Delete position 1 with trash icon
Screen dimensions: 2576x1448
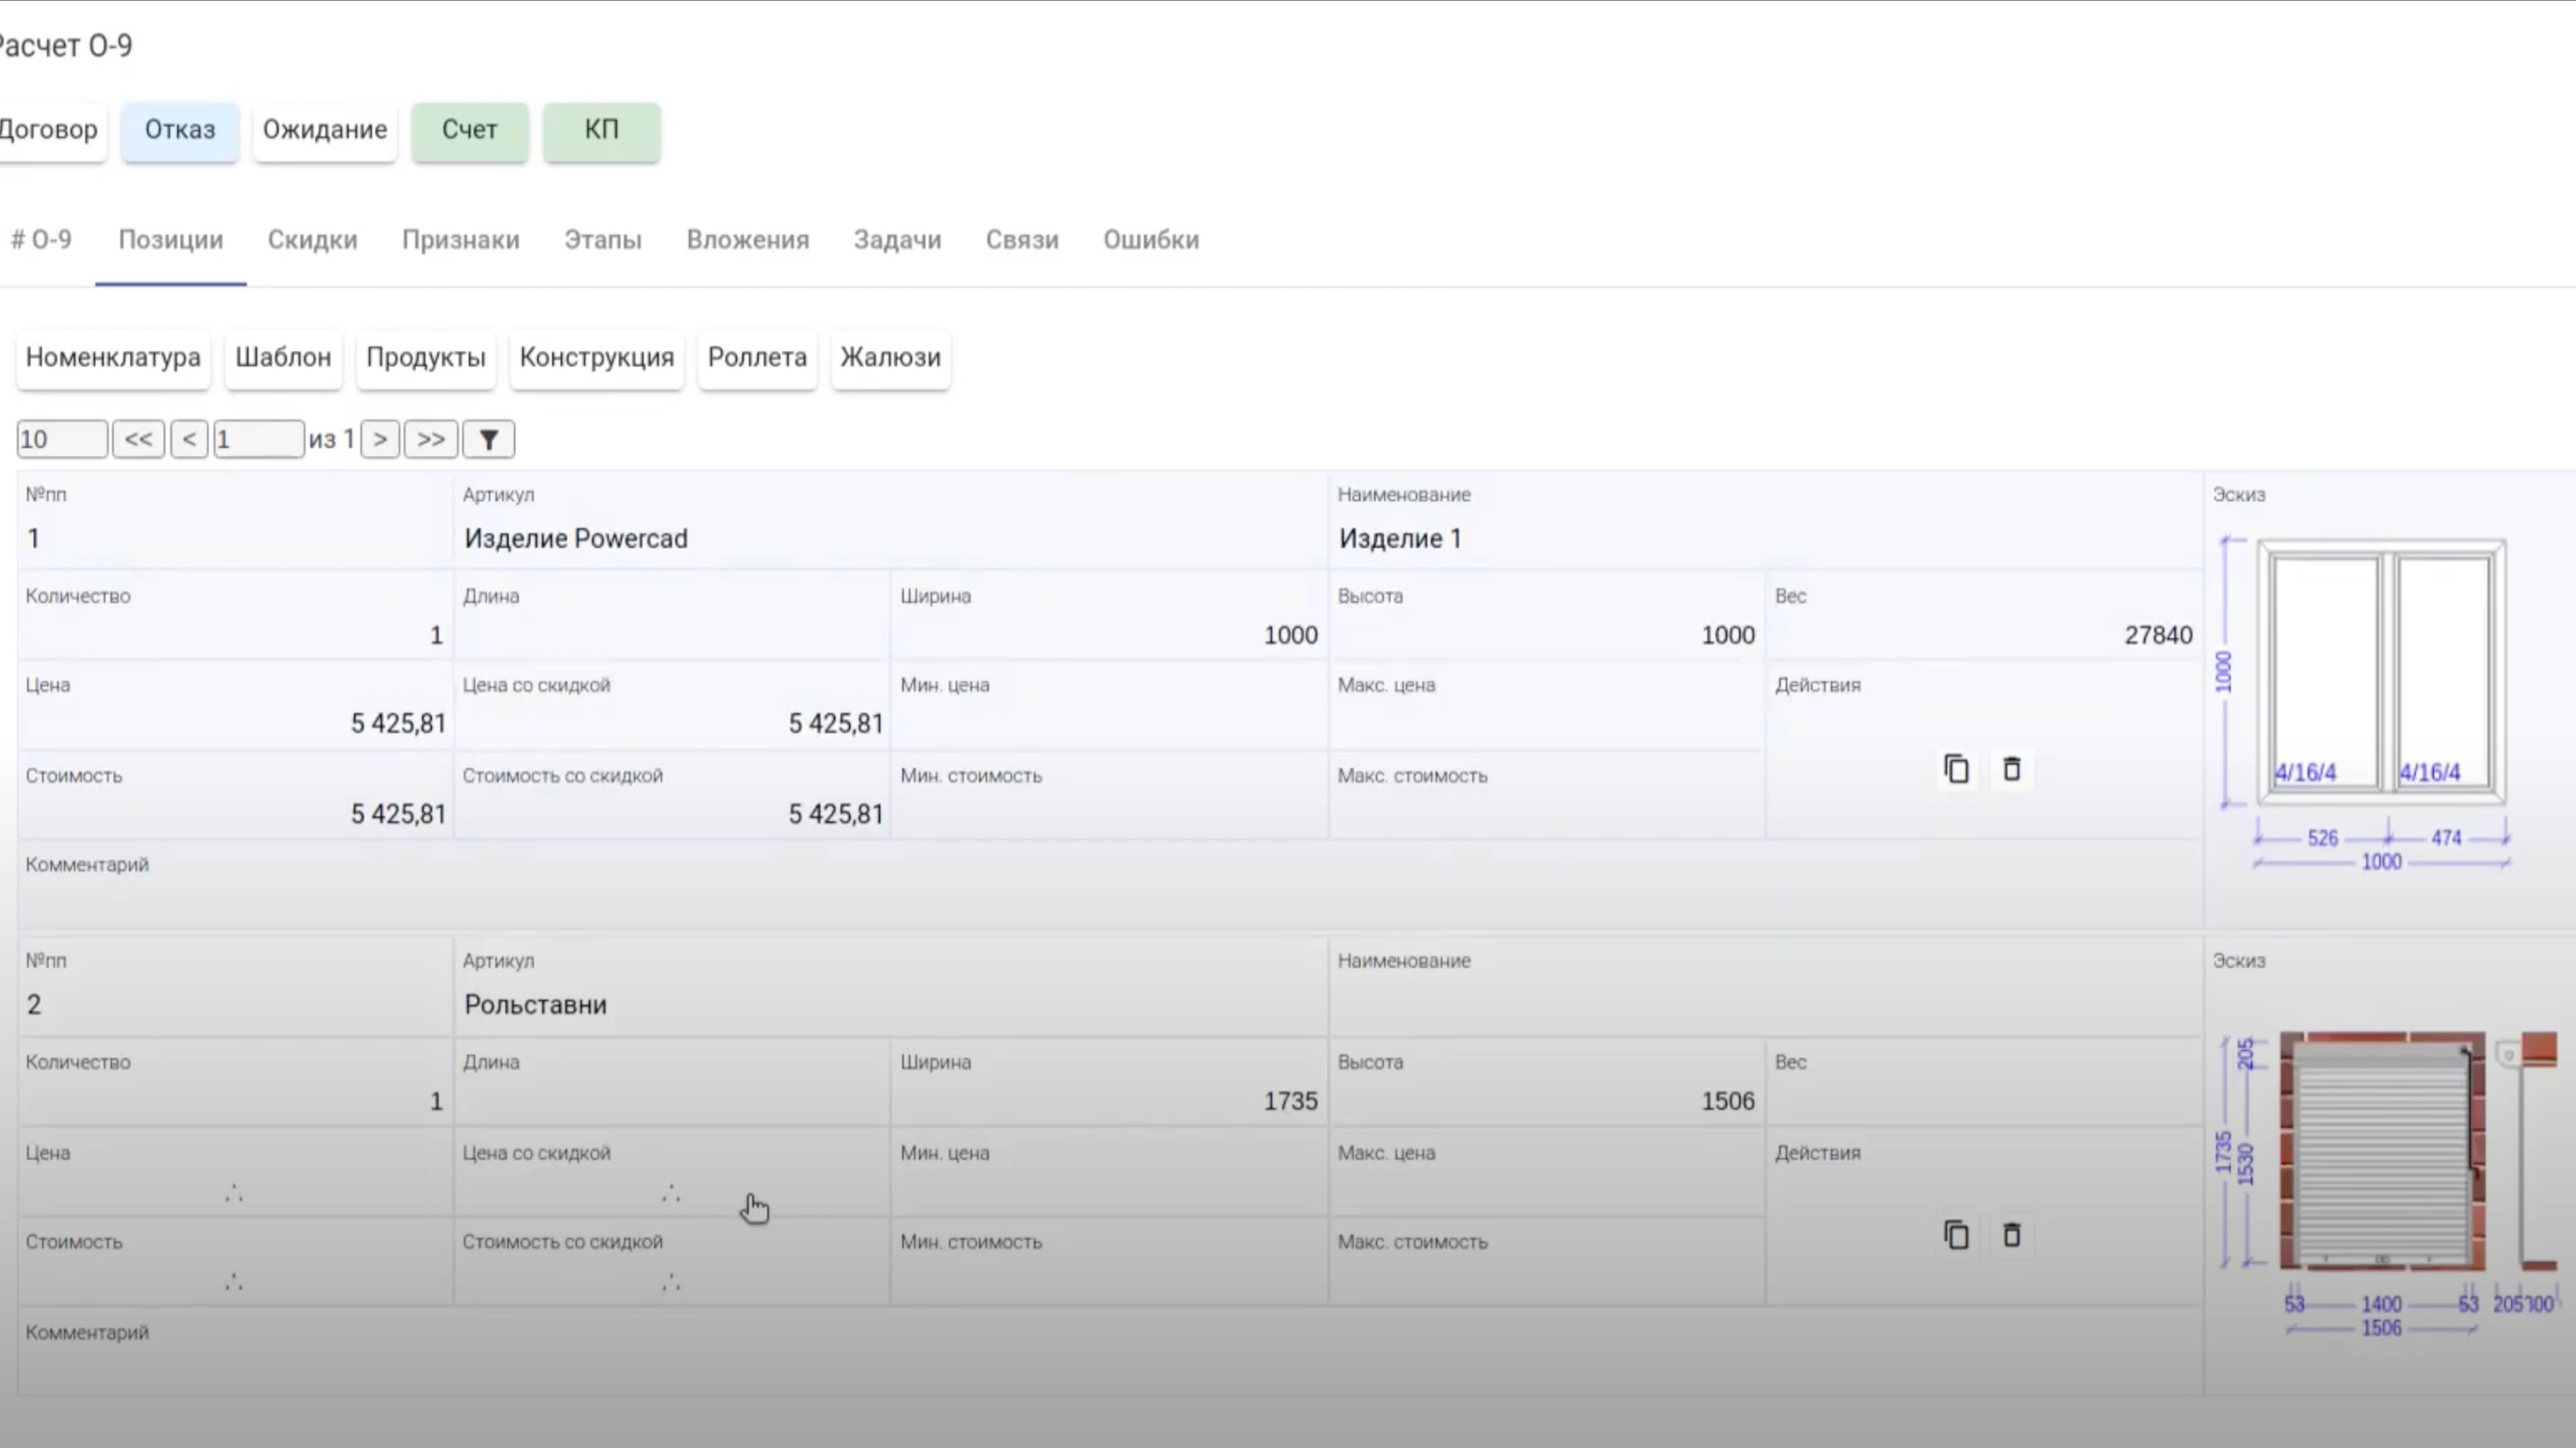point(2012,769)
